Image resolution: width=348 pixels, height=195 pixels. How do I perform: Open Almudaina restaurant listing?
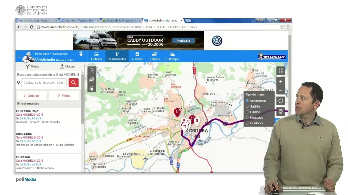click(24, 134)
